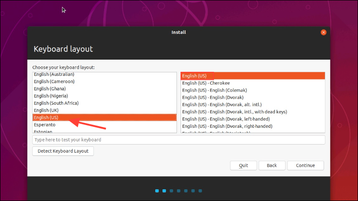Click the Quit button
358x201 pixels.
coord(243,165)
